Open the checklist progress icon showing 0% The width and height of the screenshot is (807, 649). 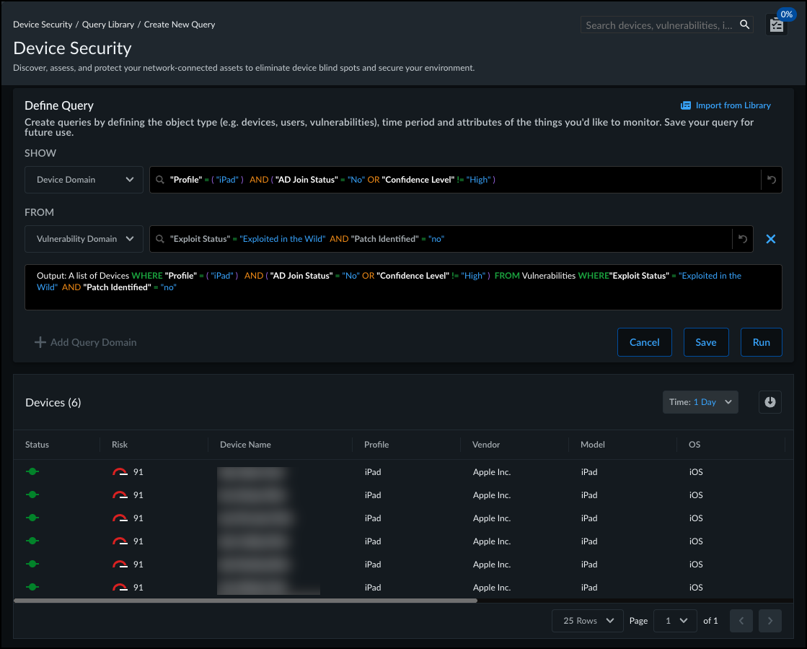click(x=776, y=25)
